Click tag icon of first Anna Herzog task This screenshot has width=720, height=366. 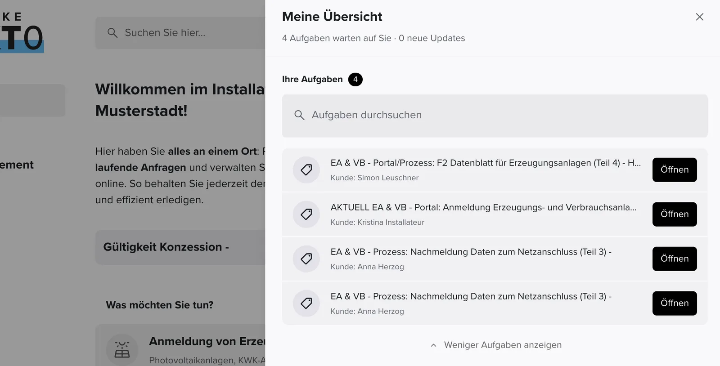[x=306, y=259]
